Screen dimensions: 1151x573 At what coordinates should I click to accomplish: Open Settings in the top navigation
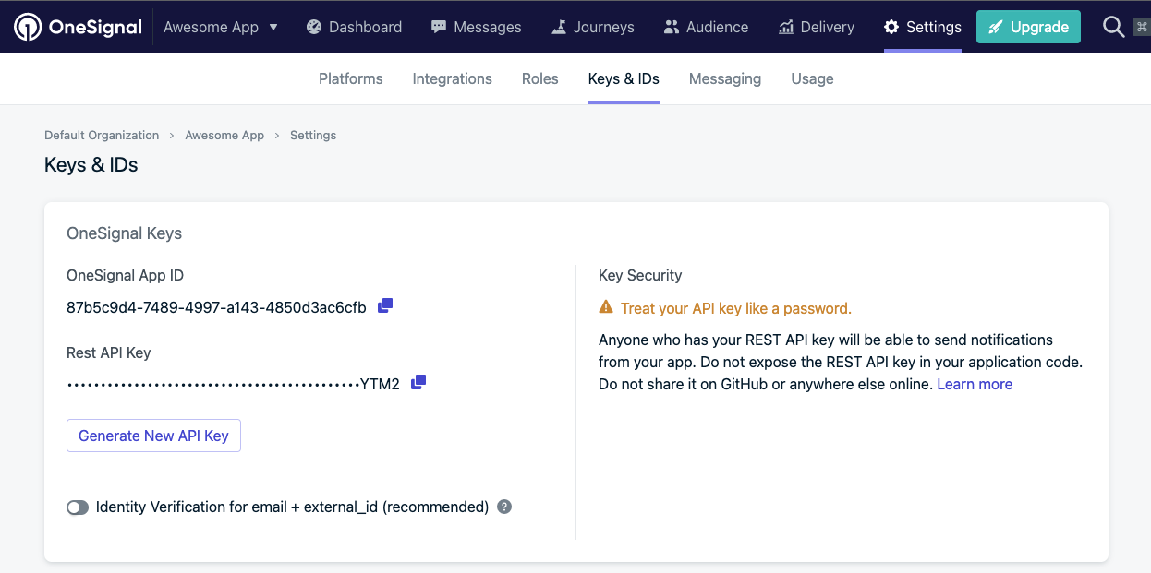click(x=922, y=27)
